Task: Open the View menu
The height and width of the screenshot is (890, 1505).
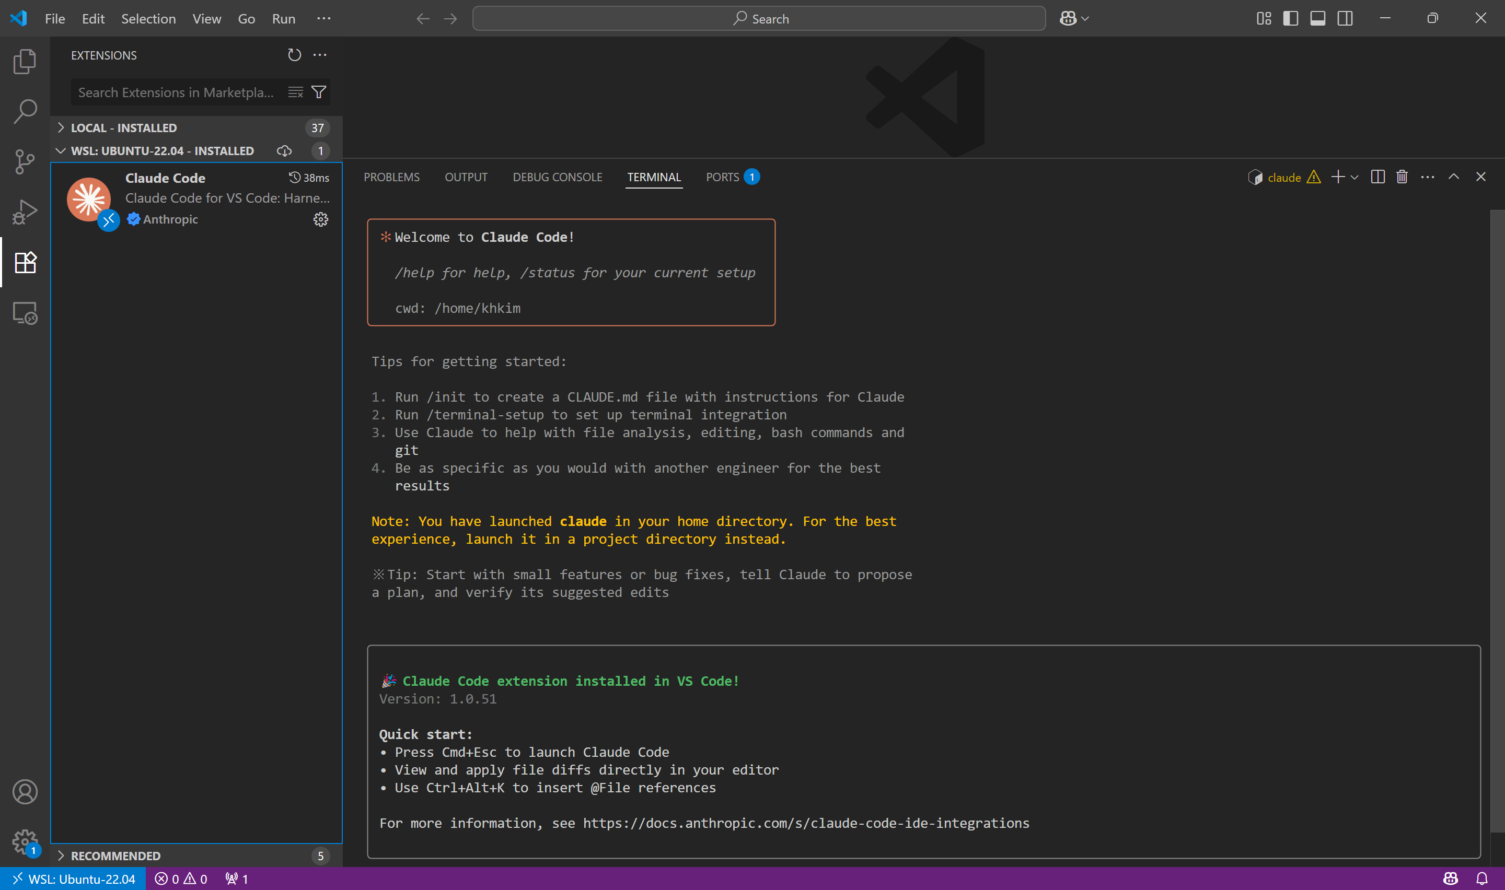Action: (x=206, y=19)
